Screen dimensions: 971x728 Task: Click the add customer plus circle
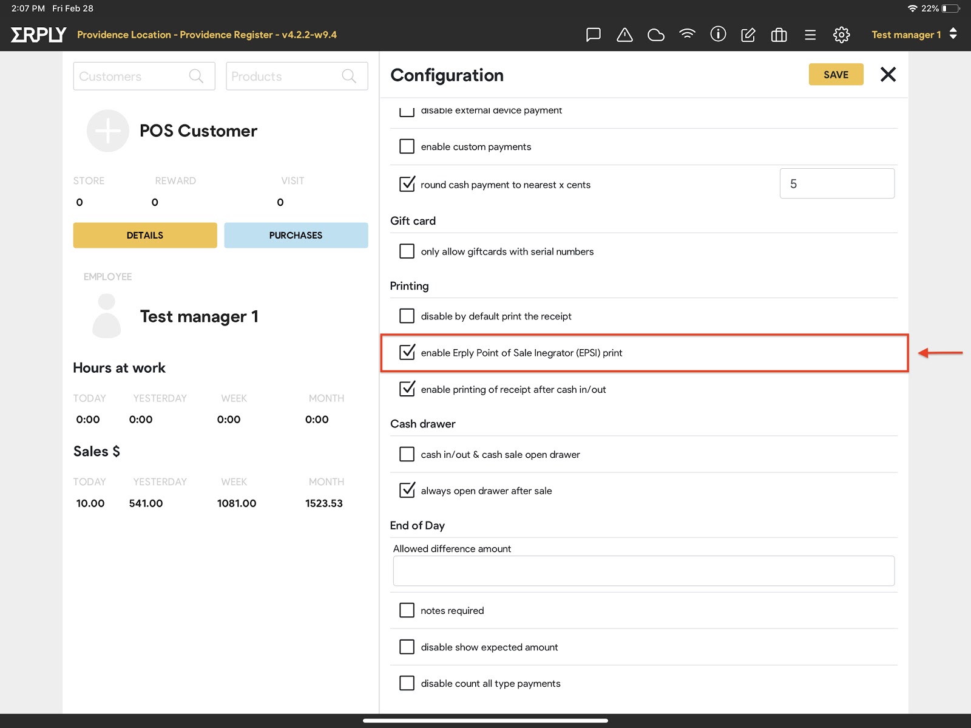107,131
